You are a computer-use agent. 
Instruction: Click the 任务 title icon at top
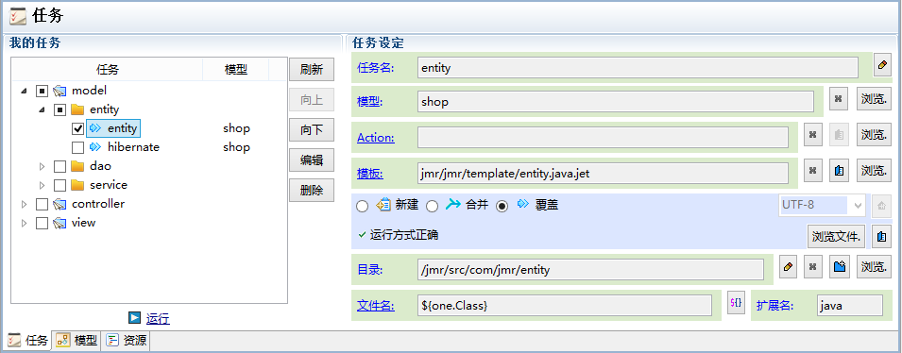[17, 16]
